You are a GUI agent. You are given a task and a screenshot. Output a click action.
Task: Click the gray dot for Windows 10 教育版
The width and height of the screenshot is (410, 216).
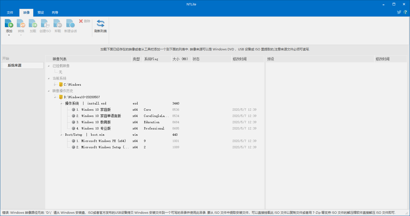(73, 122)
